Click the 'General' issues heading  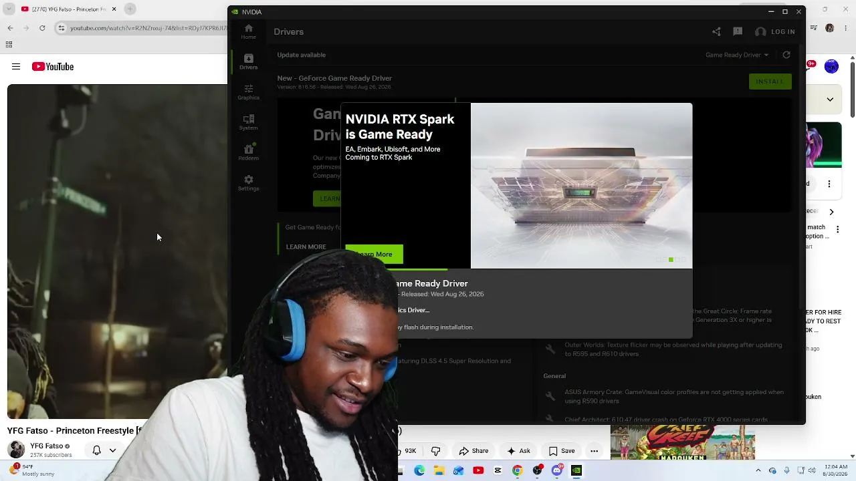[554, 376]
